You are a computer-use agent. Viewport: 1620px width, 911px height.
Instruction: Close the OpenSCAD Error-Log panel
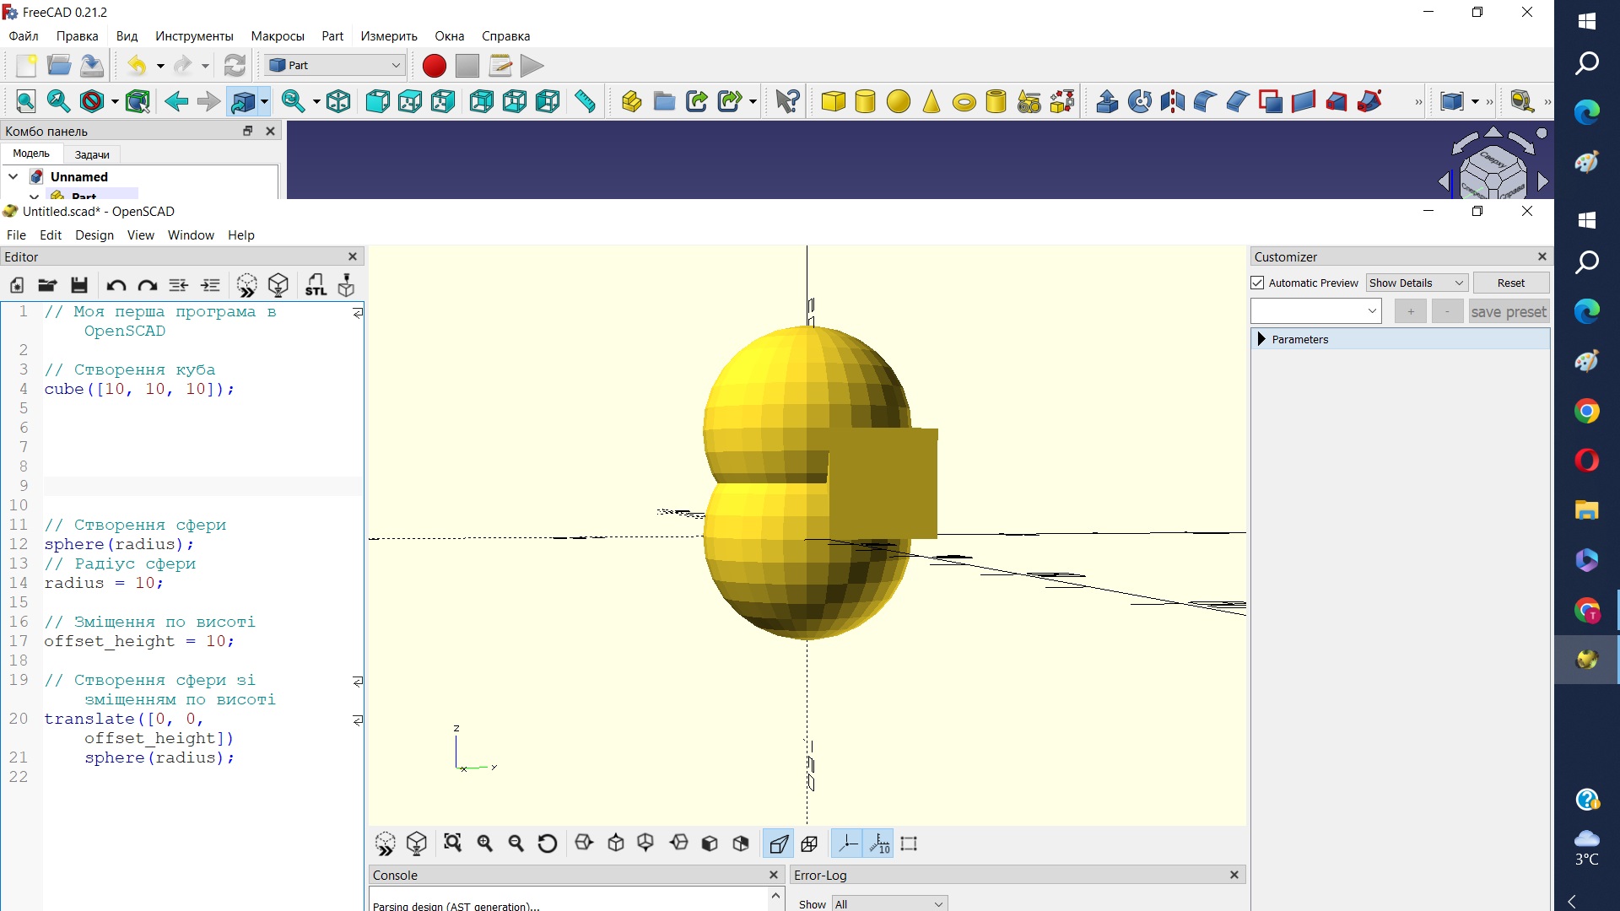(1234, 875)
